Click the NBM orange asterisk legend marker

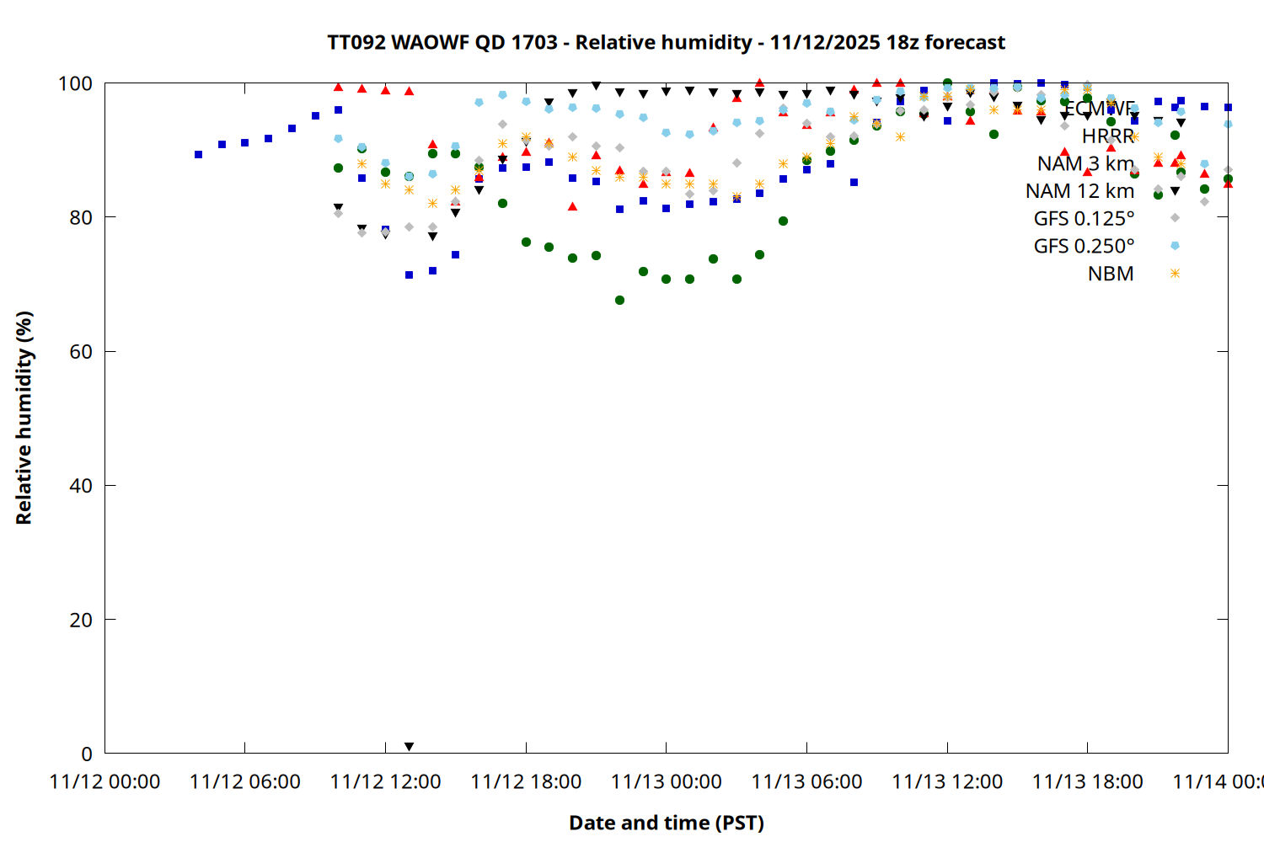coord(1175,274)
